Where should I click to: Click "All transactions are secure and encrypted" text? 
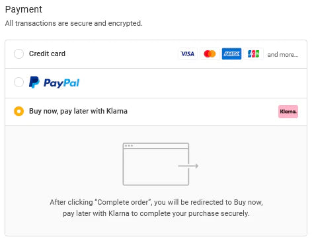[x=74, y=23]
